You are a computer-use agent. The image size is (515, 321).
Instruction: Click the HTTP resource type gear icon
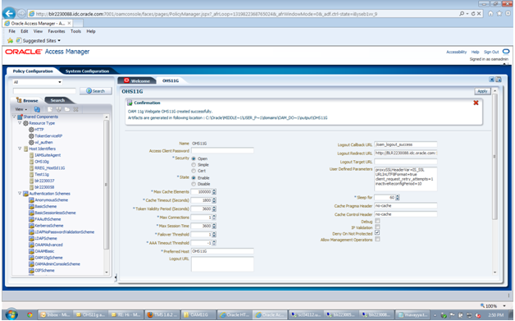click(x=31, y=130)
